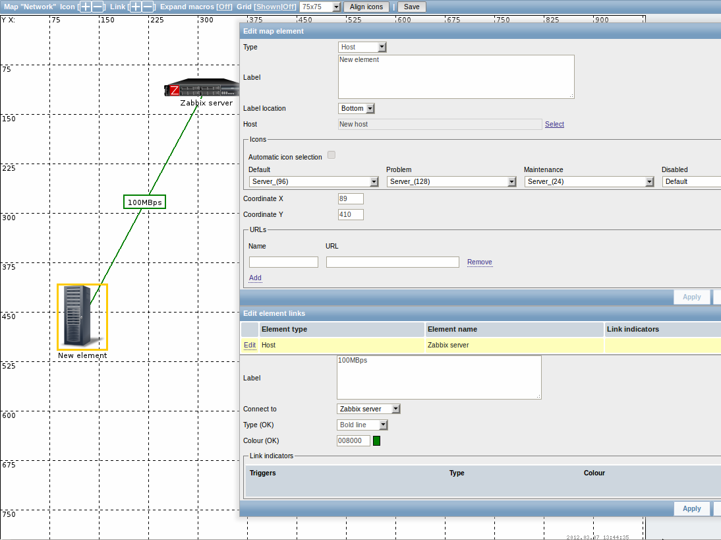Image resolution: width=721 pixels, height=540 pixels.
Task: Click Select link next to Host
Action: click(x=554, y=124)
